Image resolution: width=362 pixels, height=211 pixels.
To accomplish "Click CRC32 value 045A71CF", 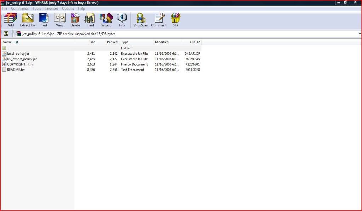I will [x=192, y=53].
